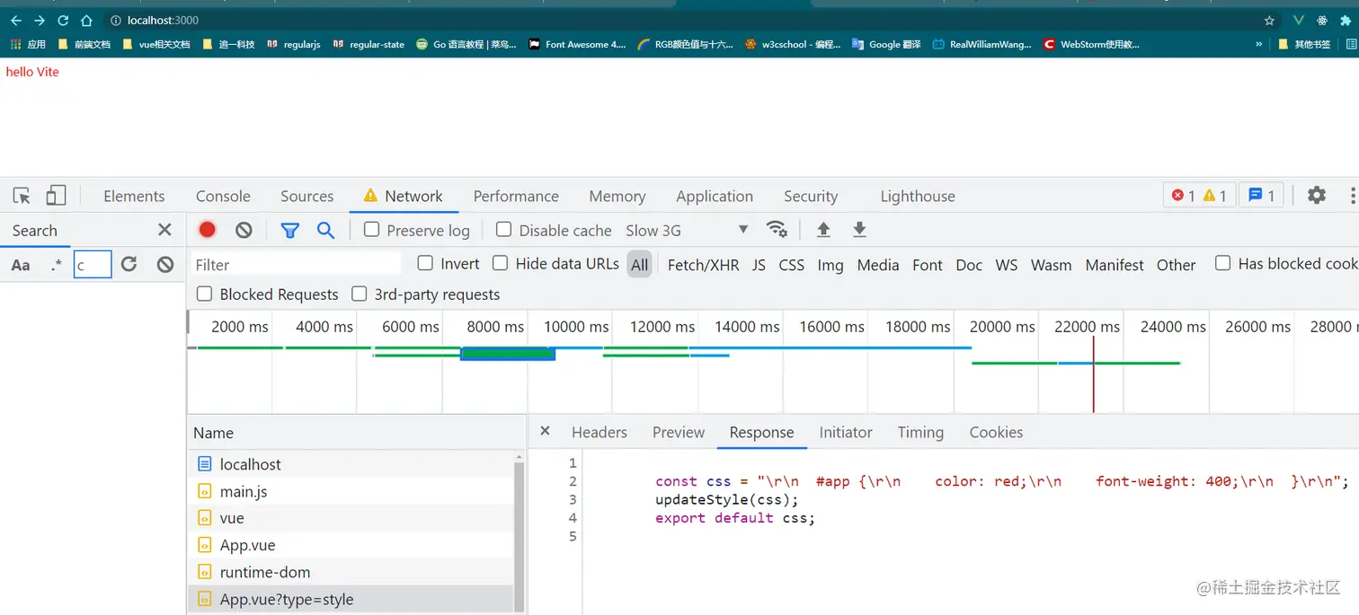Close the request details pane
1359x615 pixels.
tap(545, 431)
